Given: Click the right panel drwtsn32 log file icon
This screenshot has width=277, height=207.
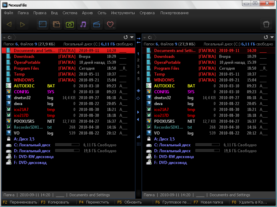Looking at the screenshot, I should tap(149, 97).
